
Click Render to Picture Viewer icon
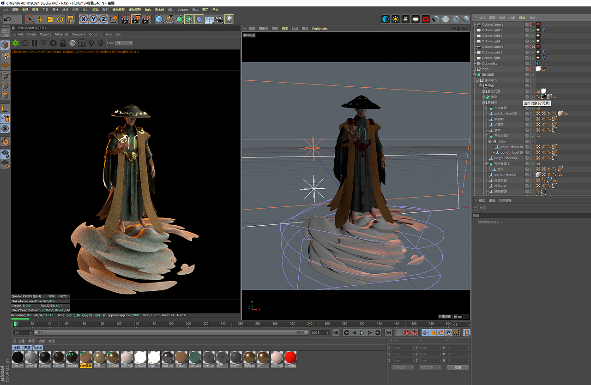[x=136, y=19]
